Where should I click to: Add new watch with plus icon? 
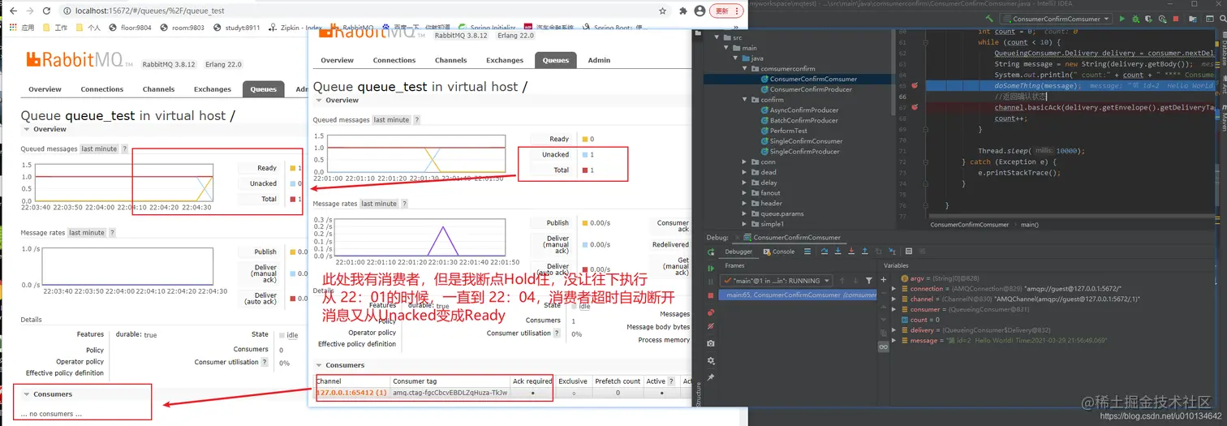pyautogui.click(x=883, y=279)
